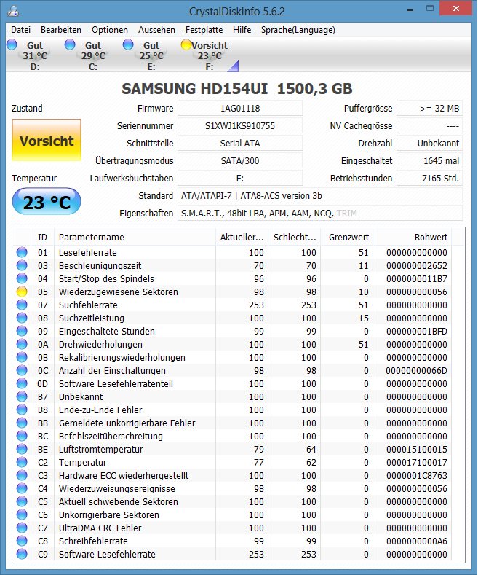This screenshot has height=575, width=478.
Task: Click the Übertragungsmodus field SATA/300
Action: click(240, 160)
